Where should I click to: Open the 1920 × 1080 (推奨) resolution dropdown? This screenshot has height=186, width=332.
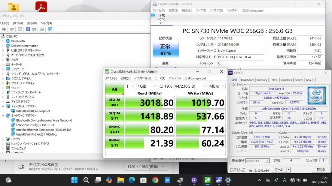coord(146,167)
